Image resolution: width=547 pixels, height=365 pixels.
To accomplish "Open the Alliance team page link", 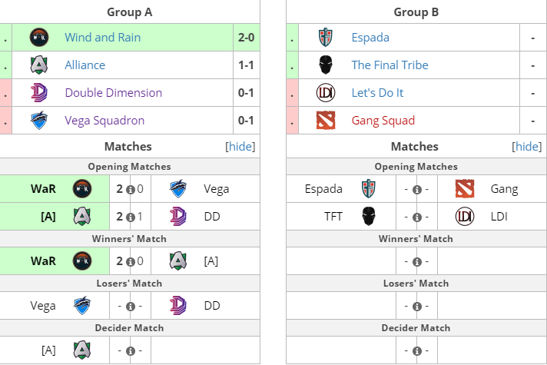I will 85,65.
